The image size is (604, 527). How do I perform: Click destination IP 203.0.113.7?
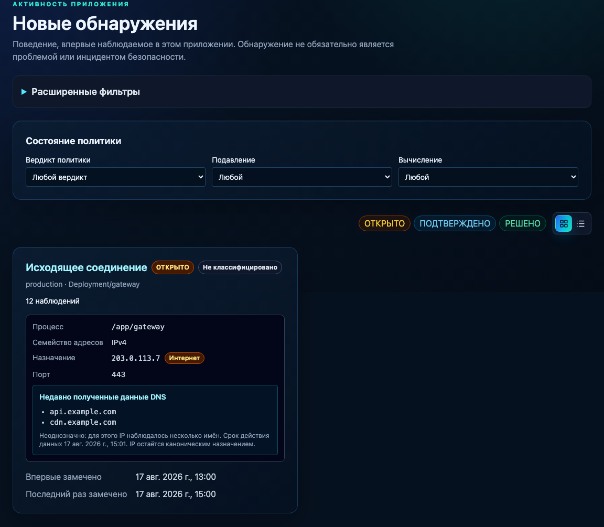(136, 358)
